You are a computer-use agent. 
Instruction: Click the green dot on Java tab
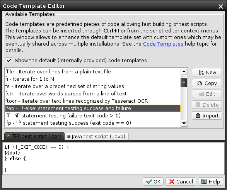click(x=69, y=136)
